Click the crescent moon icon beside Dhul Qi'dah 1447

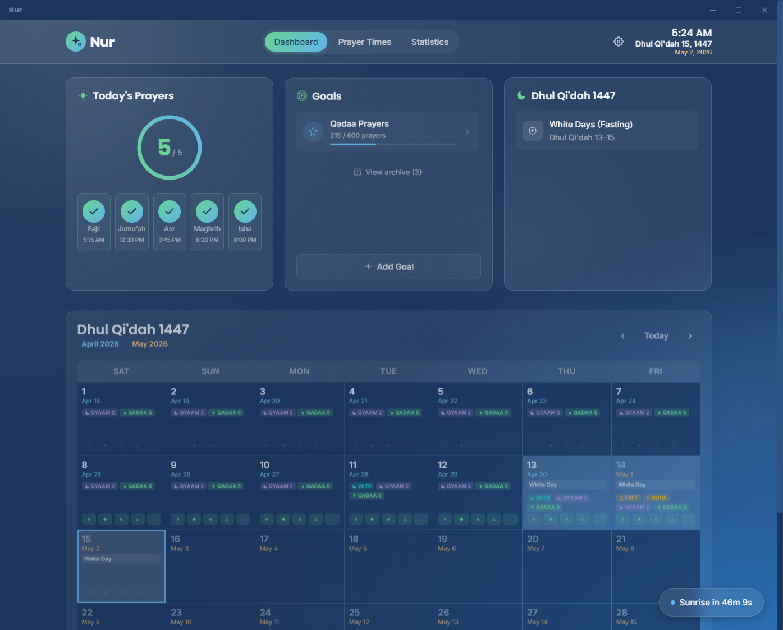coord(521,95)
